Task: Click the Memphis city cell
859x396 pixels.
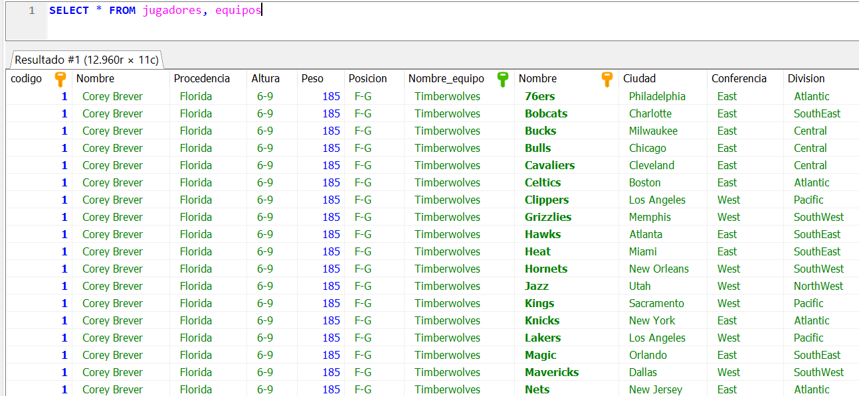Action: pos(650,217)
